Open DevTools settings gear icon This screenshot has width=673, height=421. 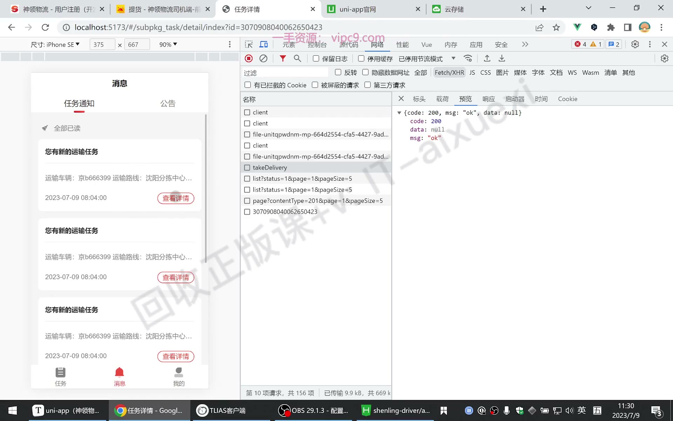click(635, 44)
